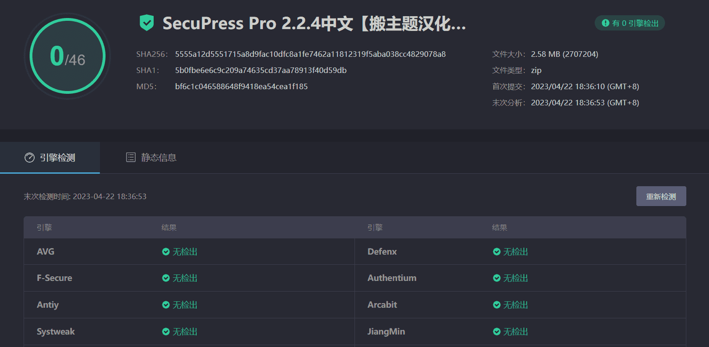Click the Antiy engine name
This screenshot has height=347, width=709.
coord(48,305)
